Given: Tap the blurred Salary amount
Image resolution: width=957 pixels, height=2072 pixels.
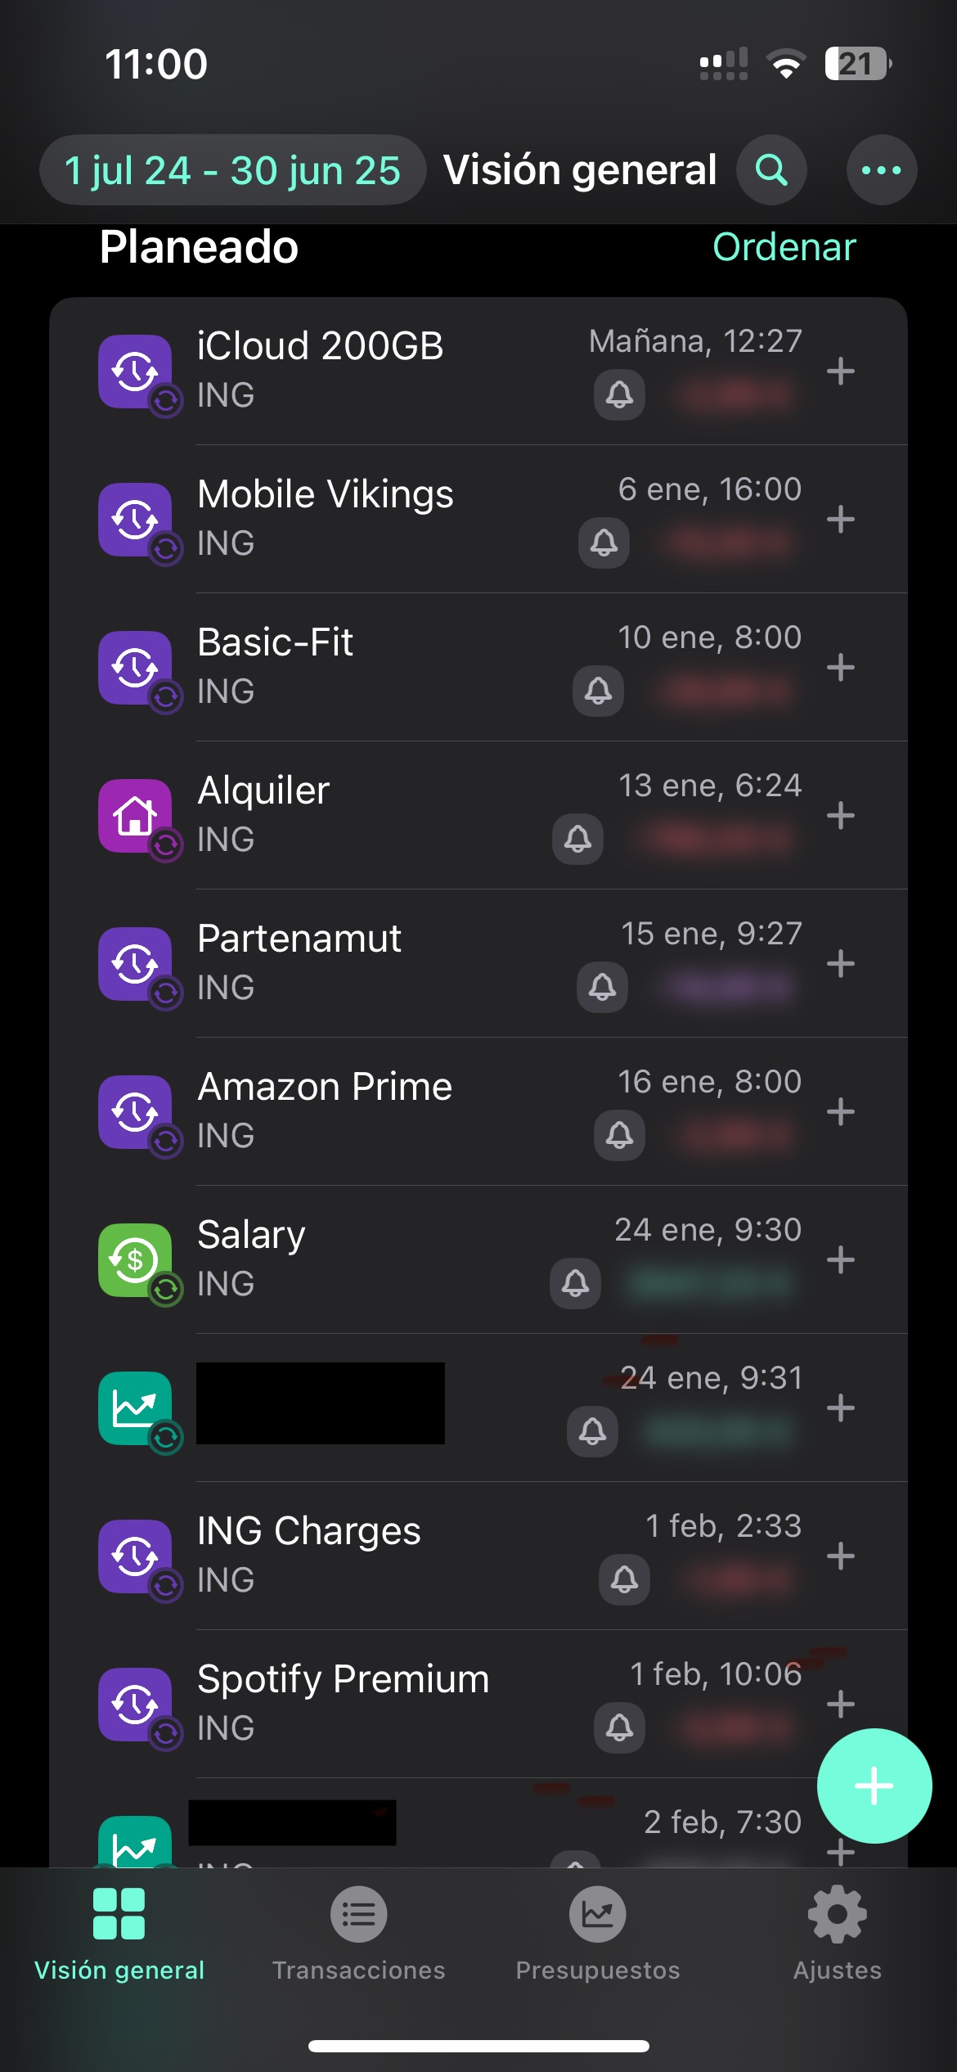Looking at the screenshot, I should click(707, 1283).
